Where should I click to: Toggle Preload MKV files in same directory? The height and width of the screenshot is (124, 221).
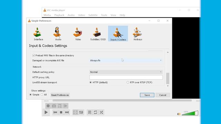pos(33,55)
